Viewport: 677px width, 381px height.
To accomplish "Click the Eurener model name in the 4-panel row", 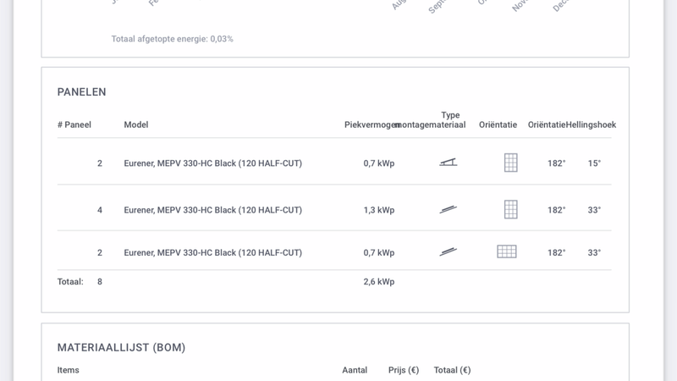I will tap(212, 210).
